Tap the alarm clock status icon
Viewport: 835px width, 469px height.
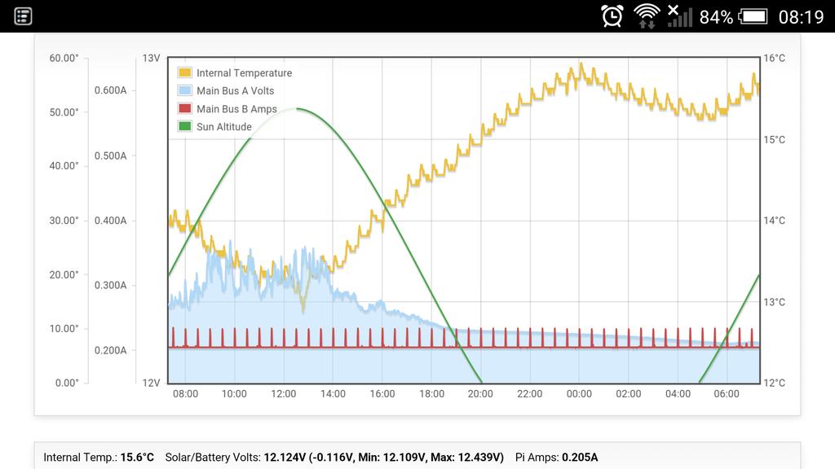(x=612, y=16)
